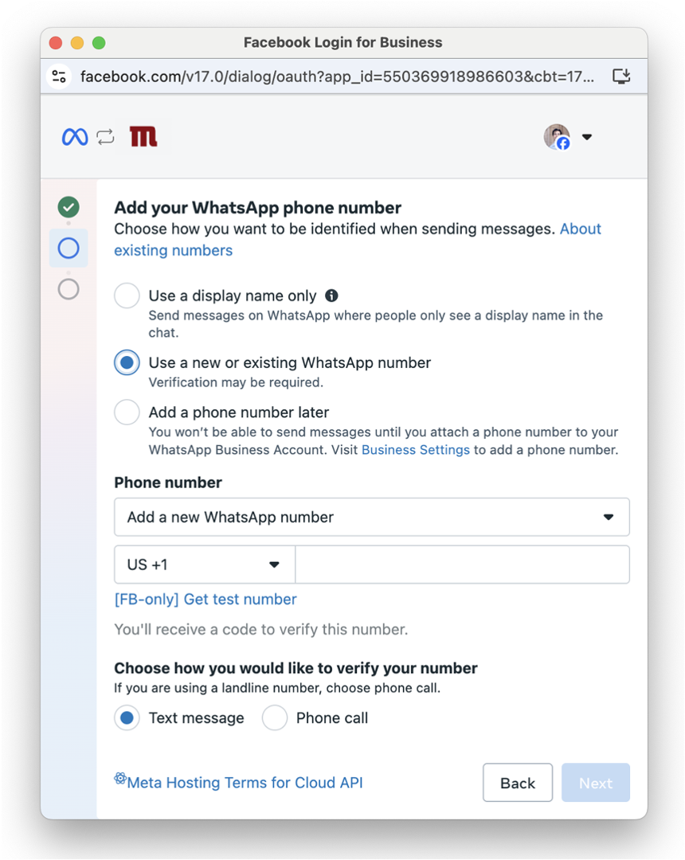Click the current step indicator circle

[x=68, y=248]
